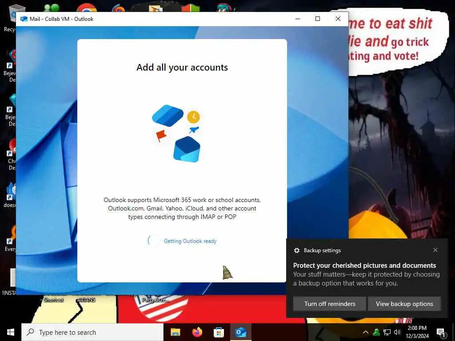
Task: Close the Outlook window
Action: click(338, 19)
